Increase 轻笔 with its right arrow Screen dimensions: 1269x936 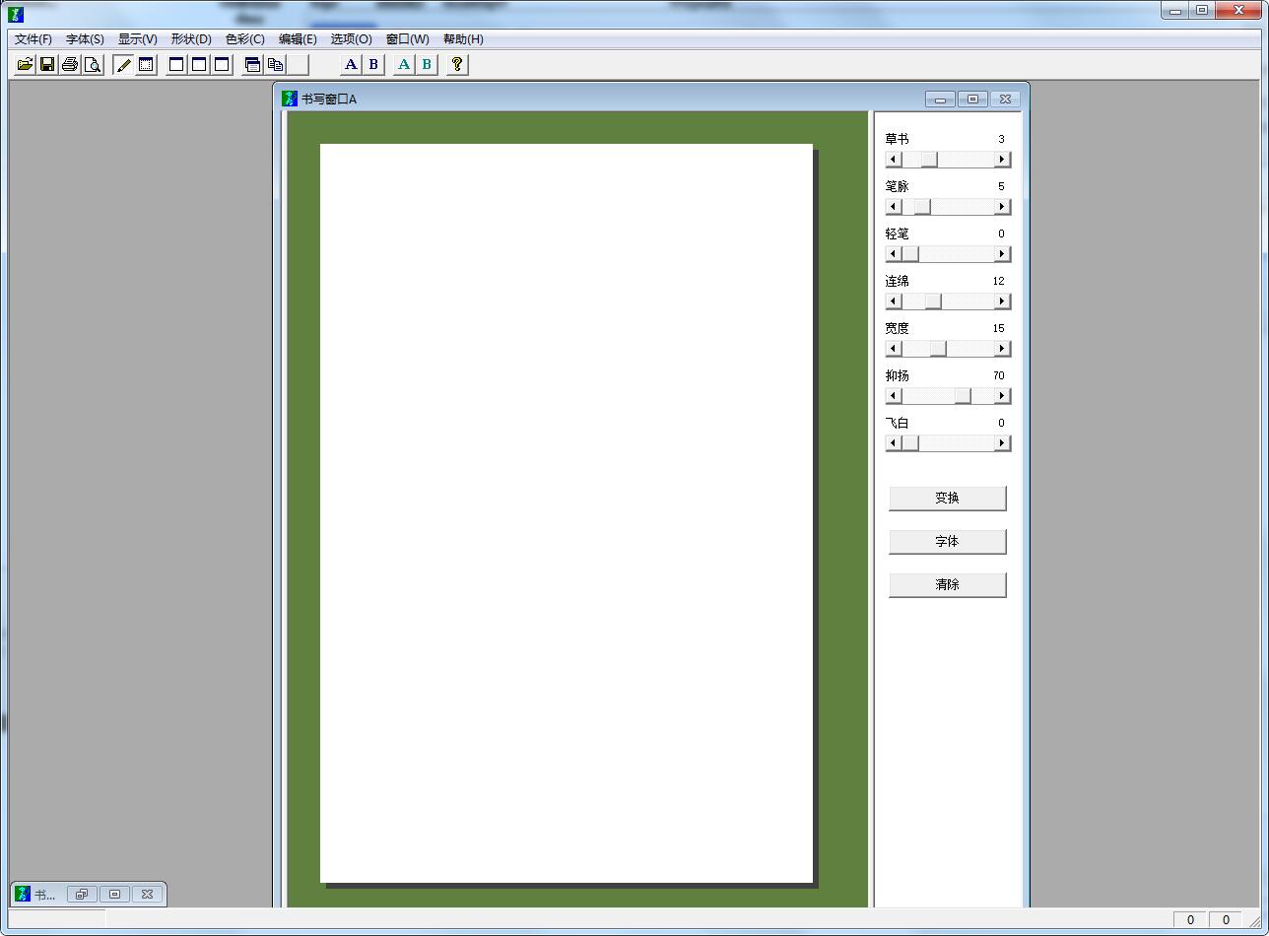pos(1002,254)
